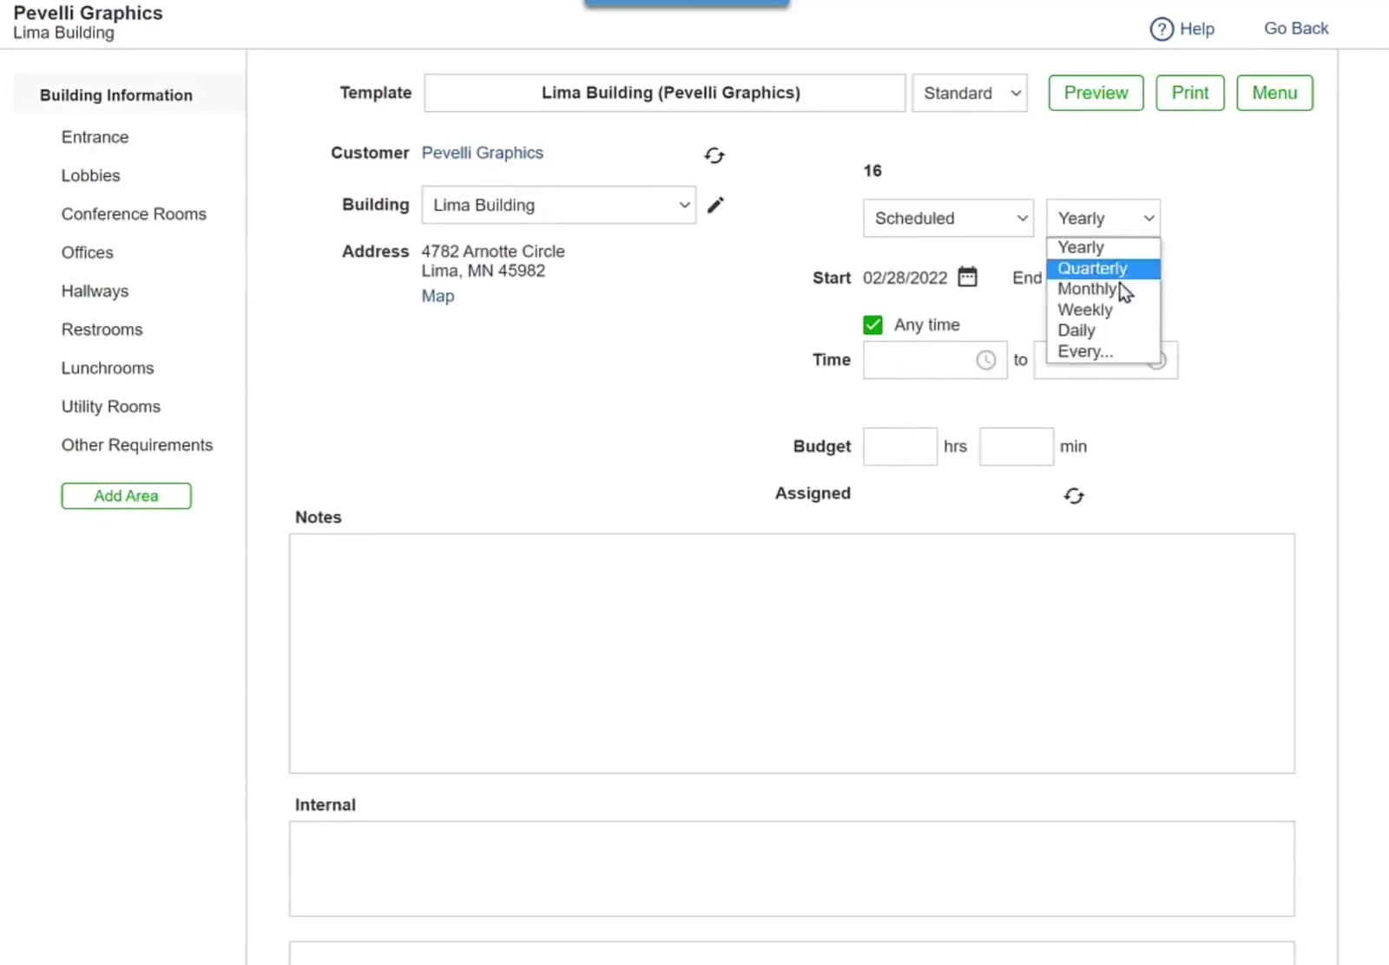Click the address text 4782 Arnotte Circle
This screenshot has height=965, width=1389.
[x=493, y=251]
